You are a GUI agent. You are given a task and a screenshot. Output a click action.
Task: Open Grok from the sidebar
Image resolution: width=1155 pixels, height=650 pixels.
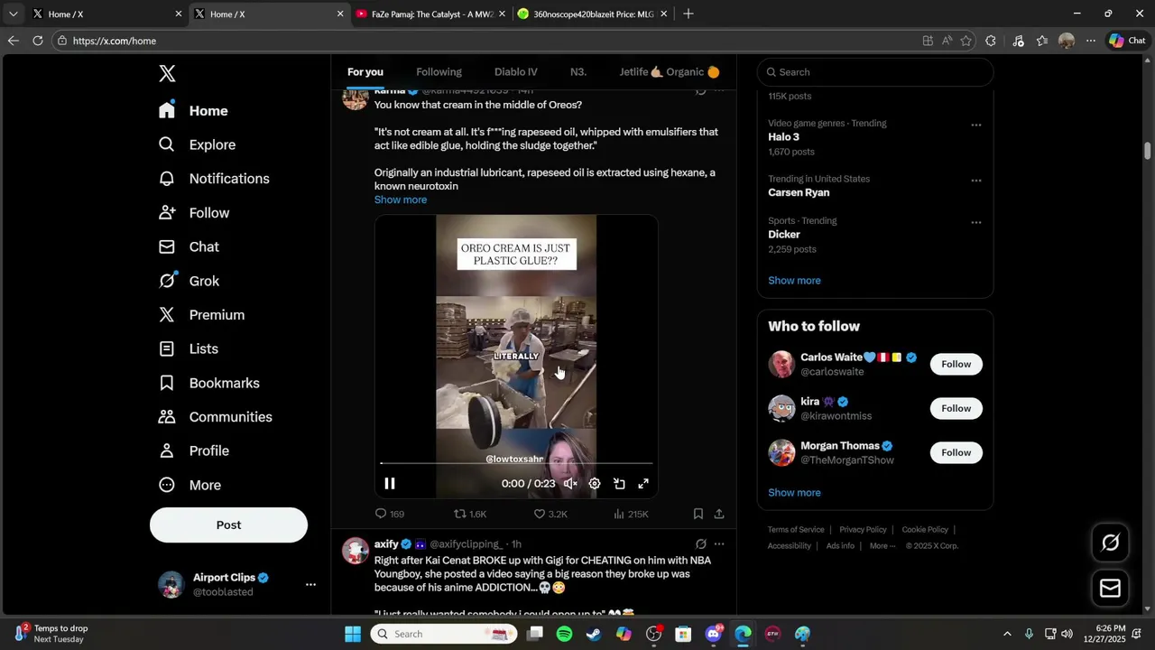pos(189,281)
